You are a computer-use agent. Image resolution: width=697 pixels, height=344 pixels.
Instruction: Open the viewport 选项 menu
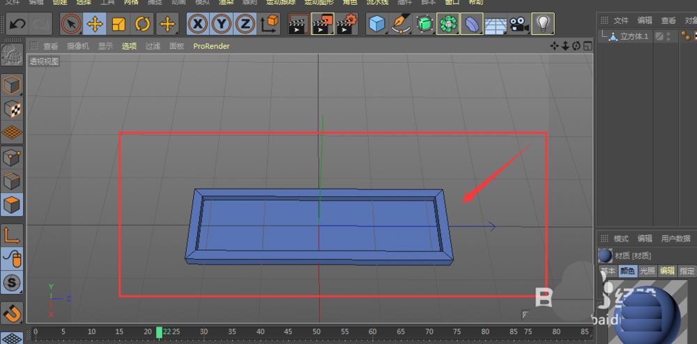130,46
